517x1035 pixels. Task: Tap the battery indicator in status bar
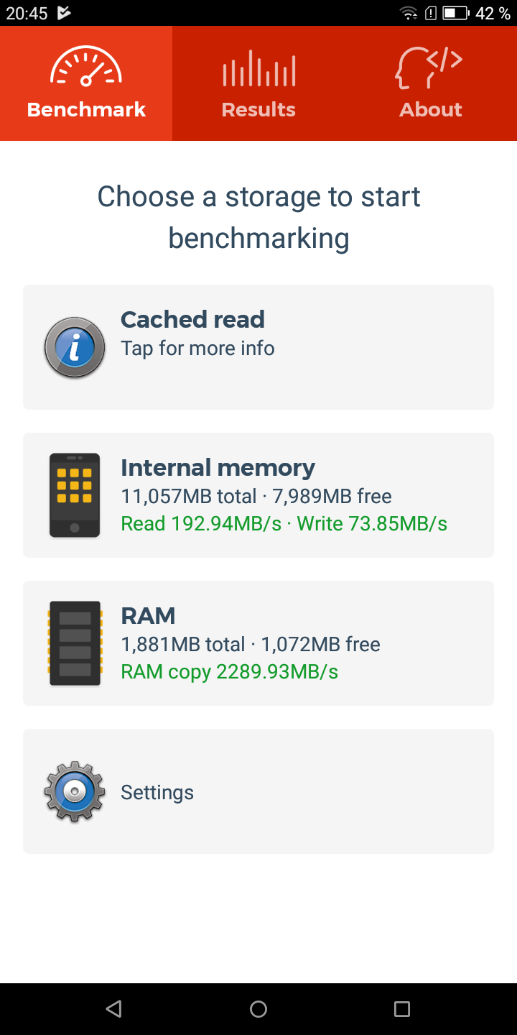[x=455, y=13]
